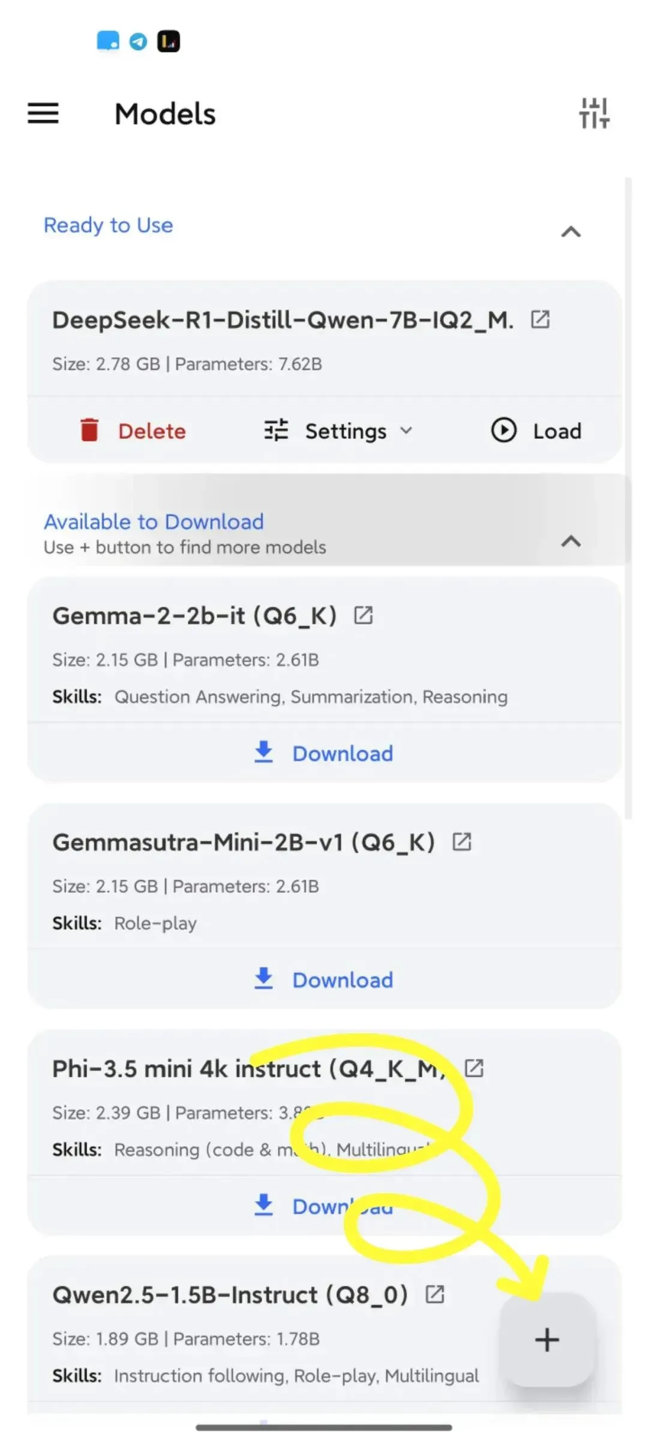Tap the blue chat notification icon
648x1441 pixels.
(x=108, y=41)
